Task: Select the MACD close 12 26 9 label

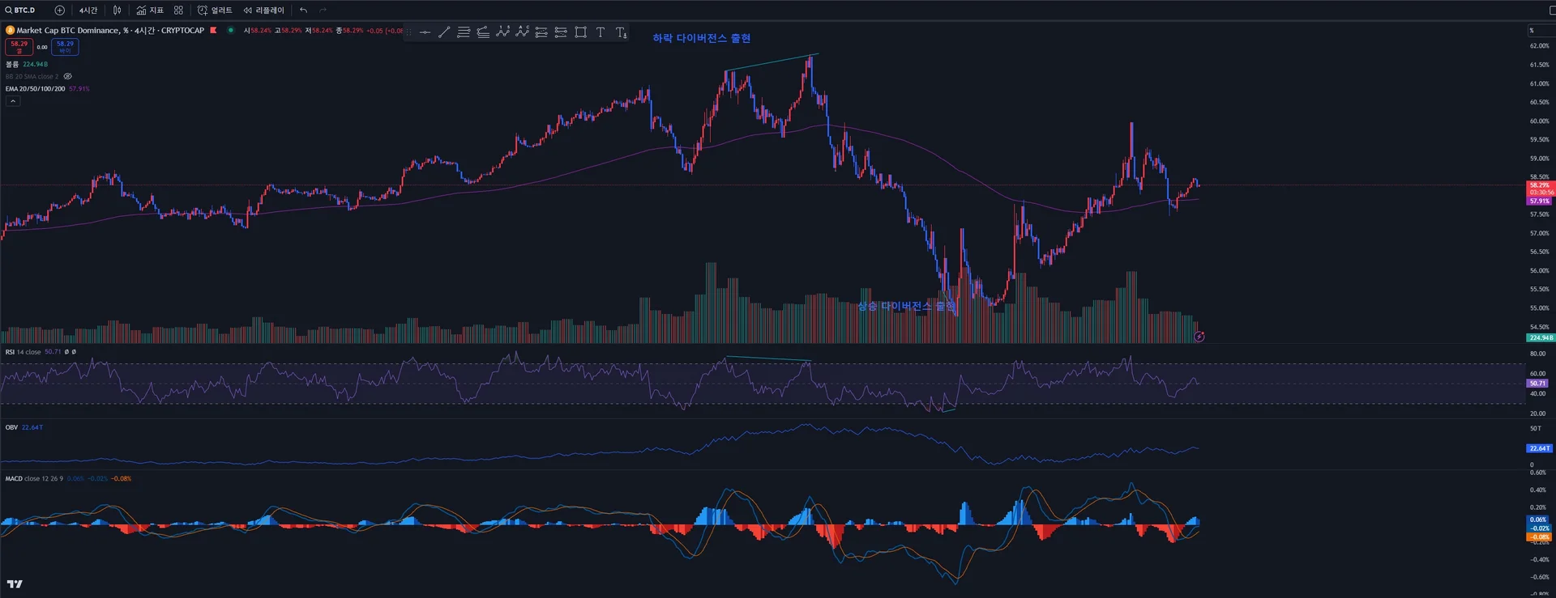Action: tap(34, 479)
